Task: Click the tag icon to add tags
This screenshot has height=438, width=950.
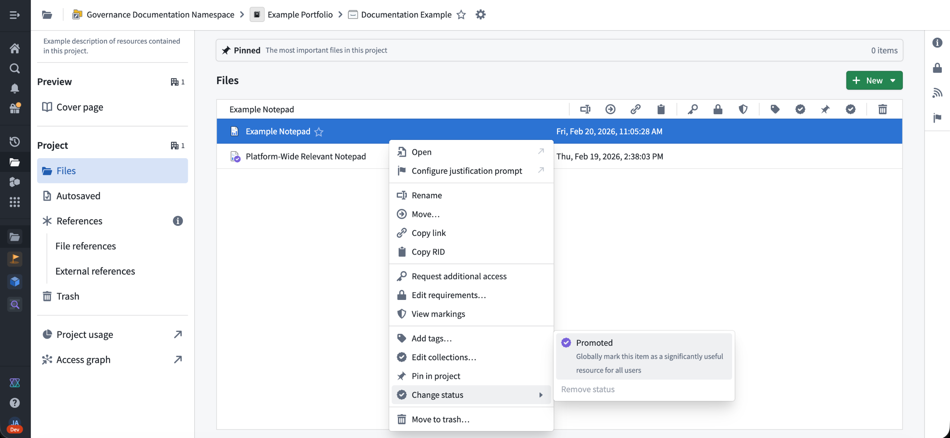Action: pos(775,109)
